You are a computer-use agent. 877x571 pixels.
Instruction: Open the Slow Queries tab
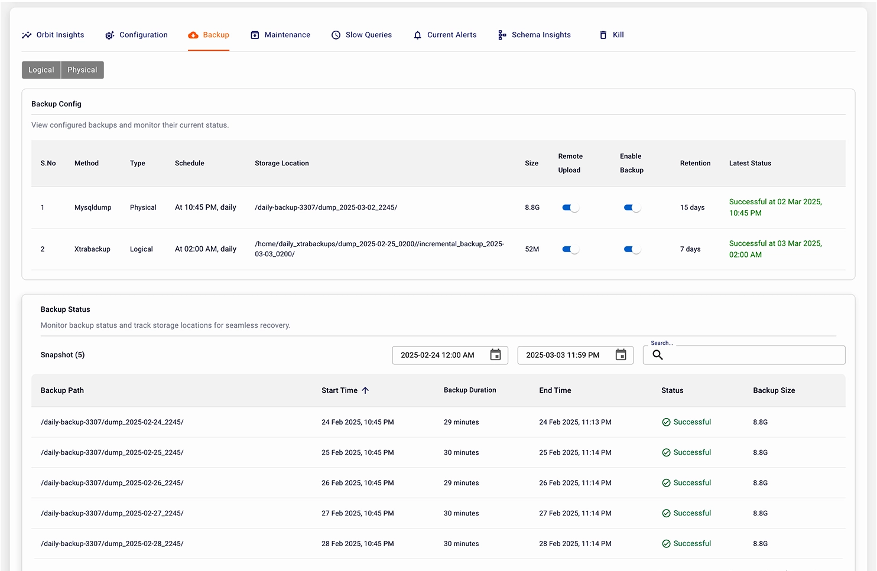(x=368, y=35)
